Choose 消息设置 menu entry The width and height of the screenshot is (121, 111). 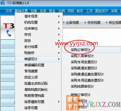coord(38,108)
